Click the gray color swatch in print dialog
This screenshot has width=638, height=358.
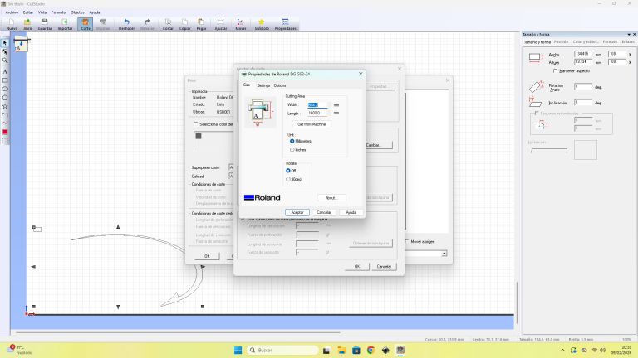[x=199, y=137]
